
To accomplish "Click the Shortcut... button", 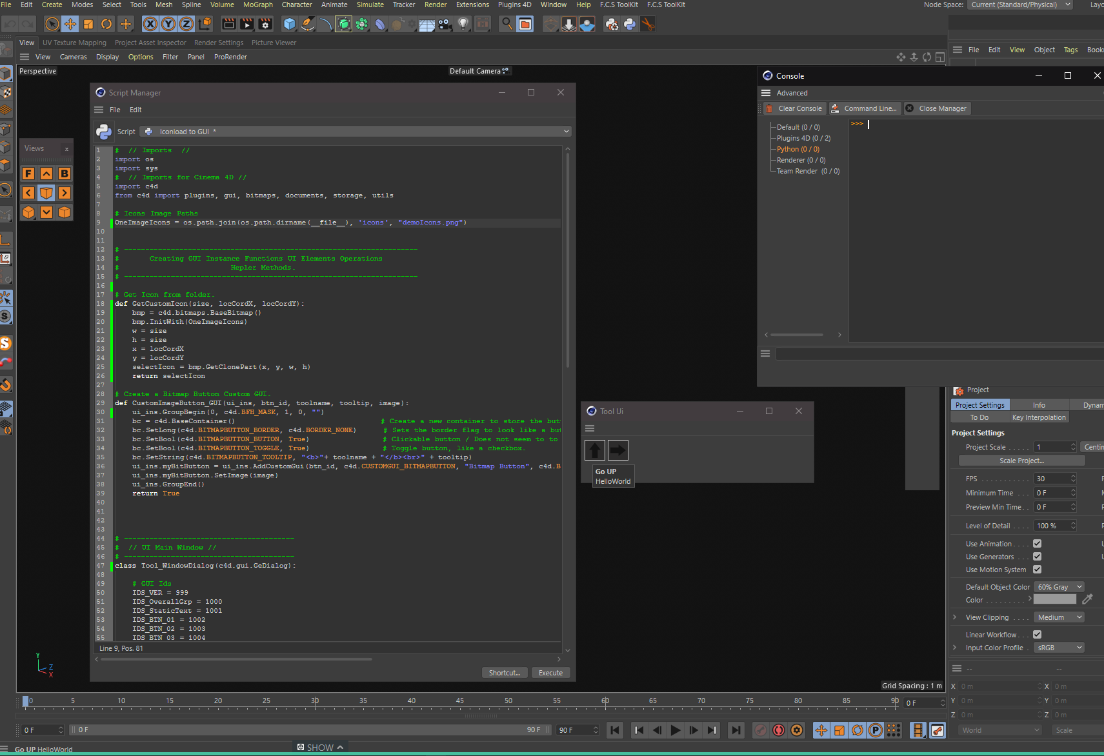I will coord(505,673).
